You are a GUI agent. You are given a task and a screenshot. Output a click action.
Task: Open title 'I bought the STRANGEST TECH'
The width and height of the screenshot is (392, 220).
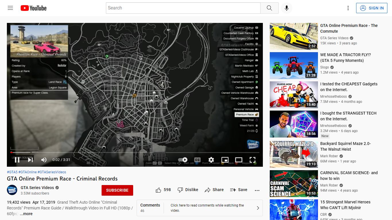point(348,116)
